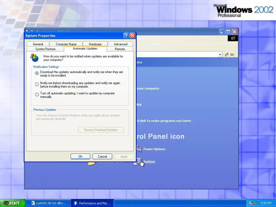276x207 pixels.
Task: Click the 'your computer' task link
Action: (x=148, y=88)
